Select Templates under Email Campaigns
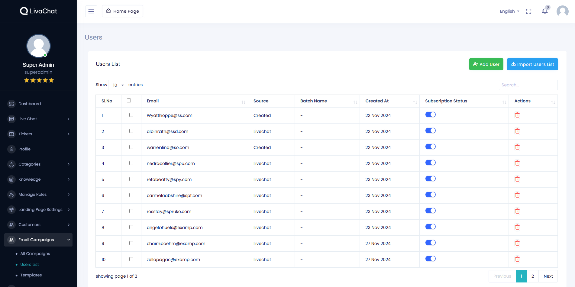The width and height of the screenshot is (575, 287). [31, 275]
